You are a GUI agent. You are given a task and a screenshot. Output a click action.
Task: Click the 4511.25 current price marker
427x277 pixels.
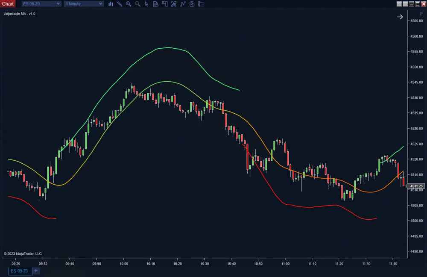tap(416, 186)
